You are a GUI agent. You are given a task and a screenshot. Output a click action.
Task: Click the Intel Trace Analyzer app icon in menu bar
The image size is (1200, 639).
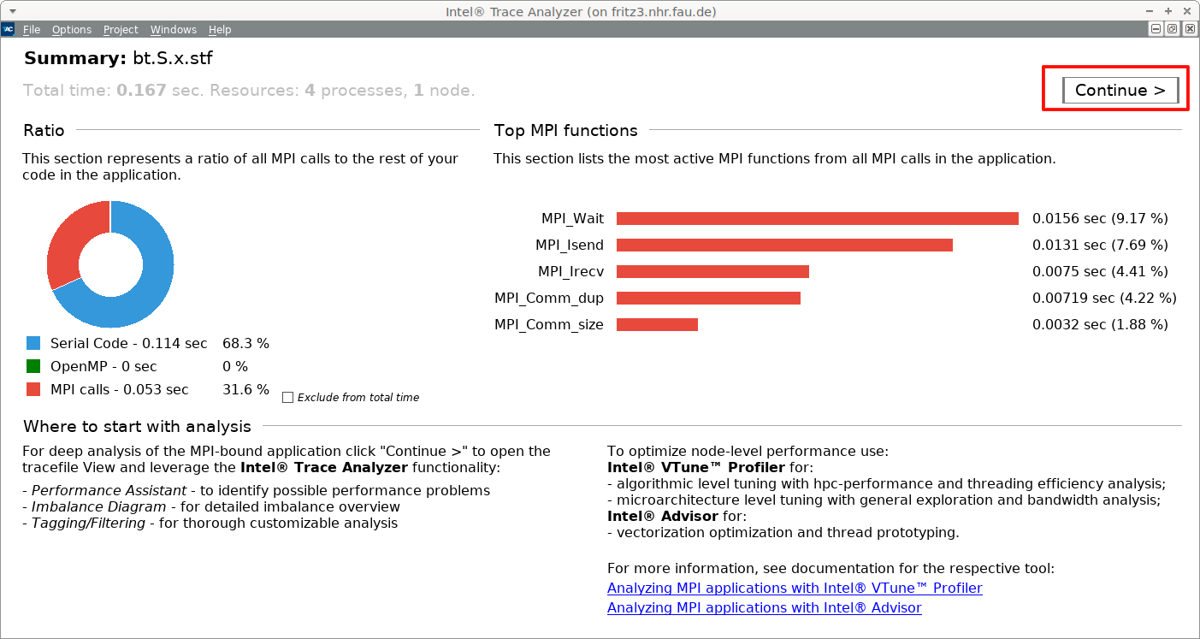pyautogui.click(x=9, y=29)
